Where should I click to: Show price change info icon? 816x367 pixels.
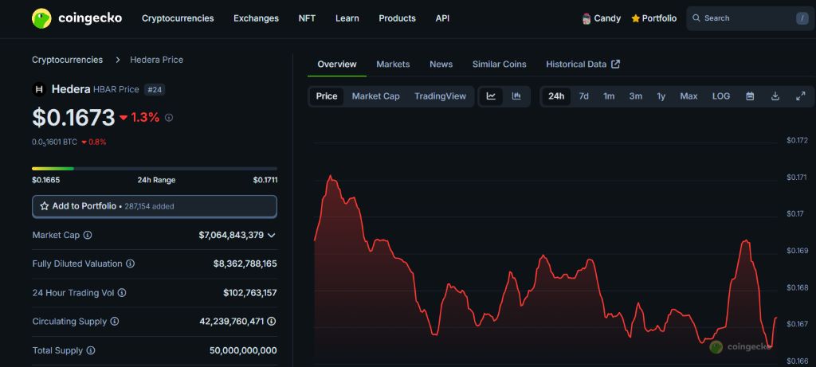pos(169,118)
